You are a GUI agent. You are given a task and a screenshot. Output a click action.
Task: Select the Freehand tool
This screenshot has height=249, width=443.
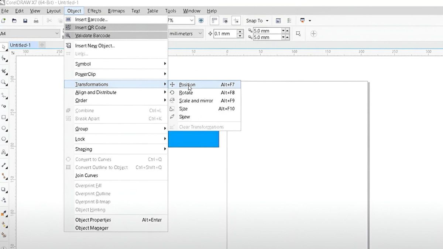[4, 95]
